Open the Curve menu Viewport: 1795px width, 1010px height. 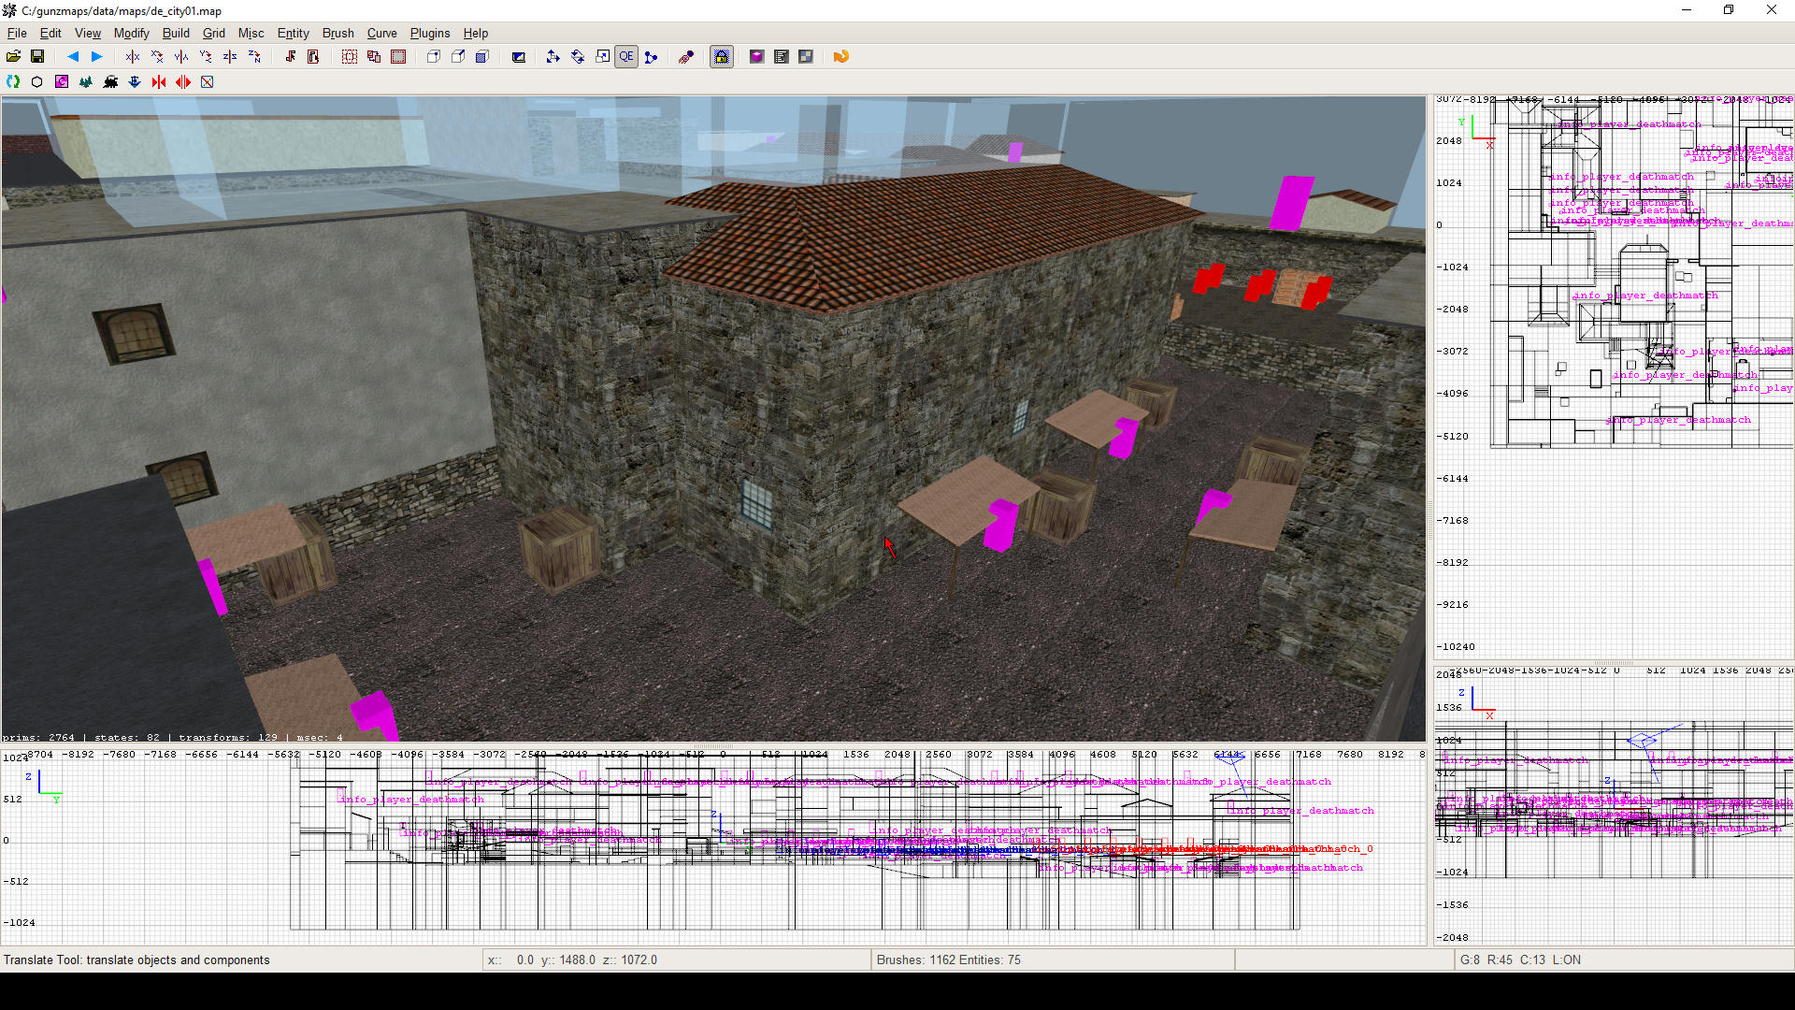coord(381,33)
